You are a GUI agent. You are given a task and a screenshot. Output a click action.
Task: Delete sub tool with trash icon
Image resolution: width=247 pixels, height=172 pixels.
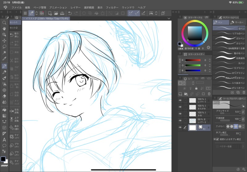click(244, 92)
